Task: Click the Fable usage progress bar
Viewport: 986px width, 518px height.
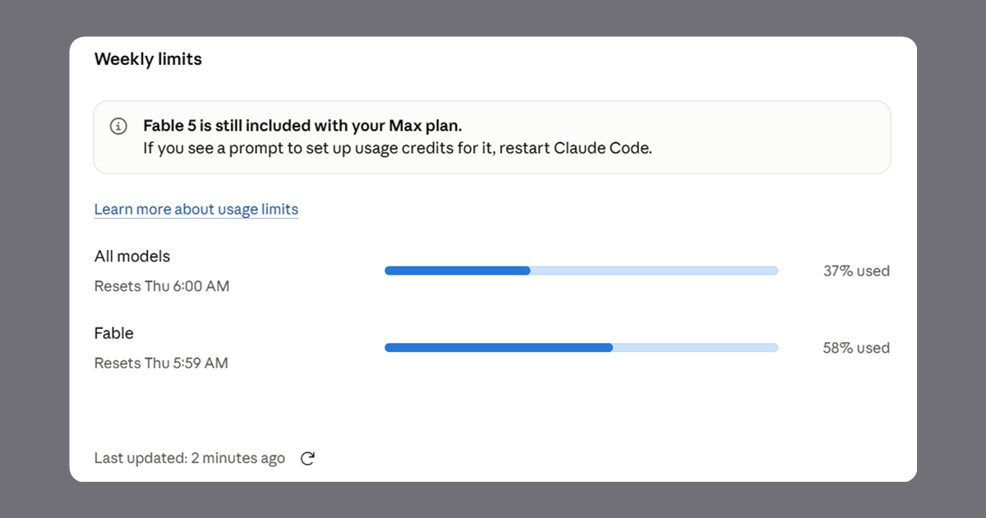Action: (581, 348)
